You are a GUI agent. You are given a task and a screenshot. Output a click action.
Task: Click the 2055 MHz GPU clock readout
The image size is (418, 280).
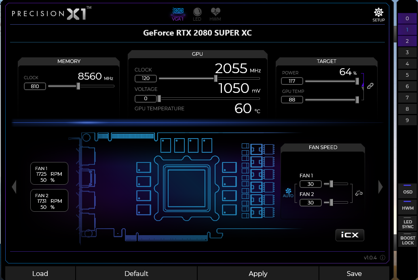tap(238, 69)
